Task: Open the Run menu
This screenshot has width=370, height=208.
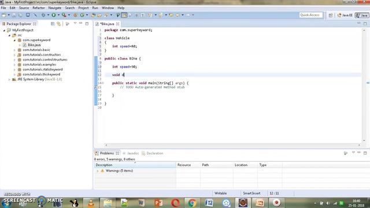Action: click(95, 8)
